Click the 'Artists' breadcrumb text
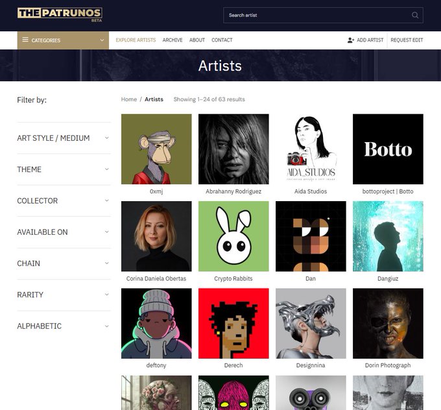Viewport: 441px width, 410px height. [154, 99]
